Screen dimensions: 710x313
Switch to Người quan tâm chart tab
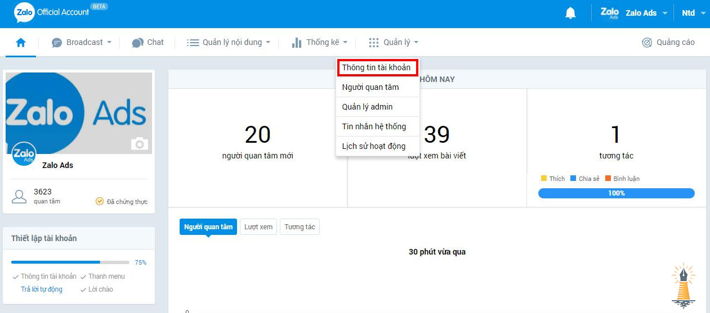(208, 227)
